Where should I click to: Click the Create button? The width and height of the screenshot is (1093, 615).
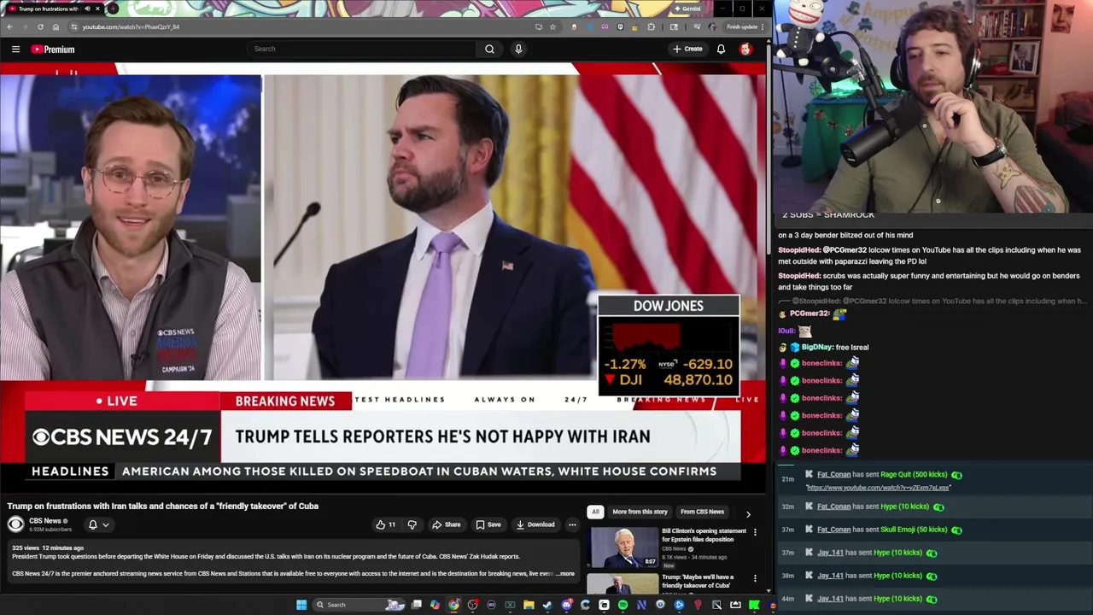[x=687, y=49]
